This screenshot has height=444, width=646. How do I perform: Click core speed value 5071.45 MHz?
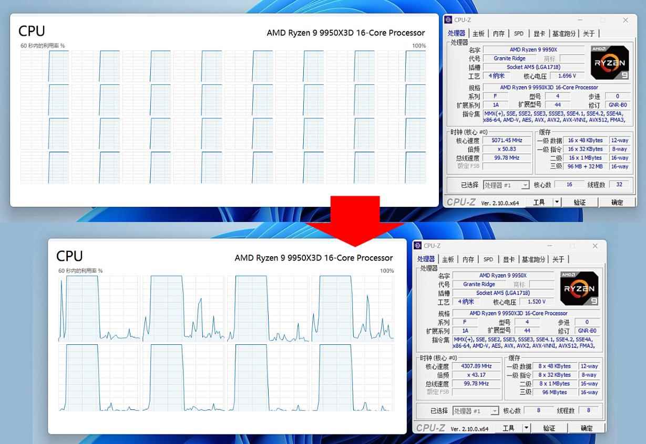point(507,141)
